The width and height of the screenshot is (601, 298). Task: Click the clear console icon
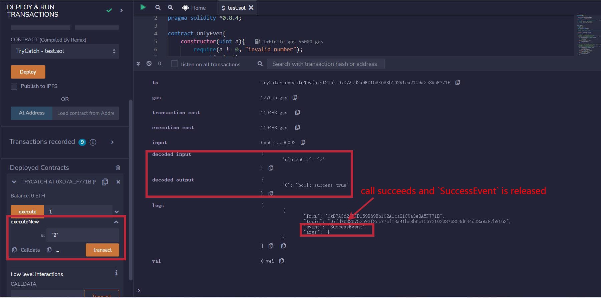pyautogui.click(x=149, y=64)
